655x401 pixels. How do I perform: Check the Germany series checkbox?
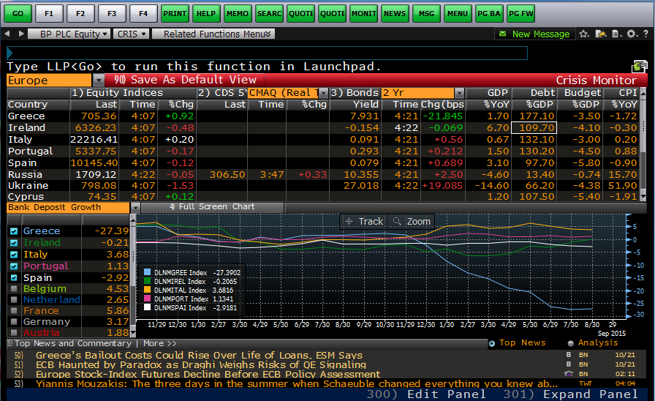tap(13, 322)
